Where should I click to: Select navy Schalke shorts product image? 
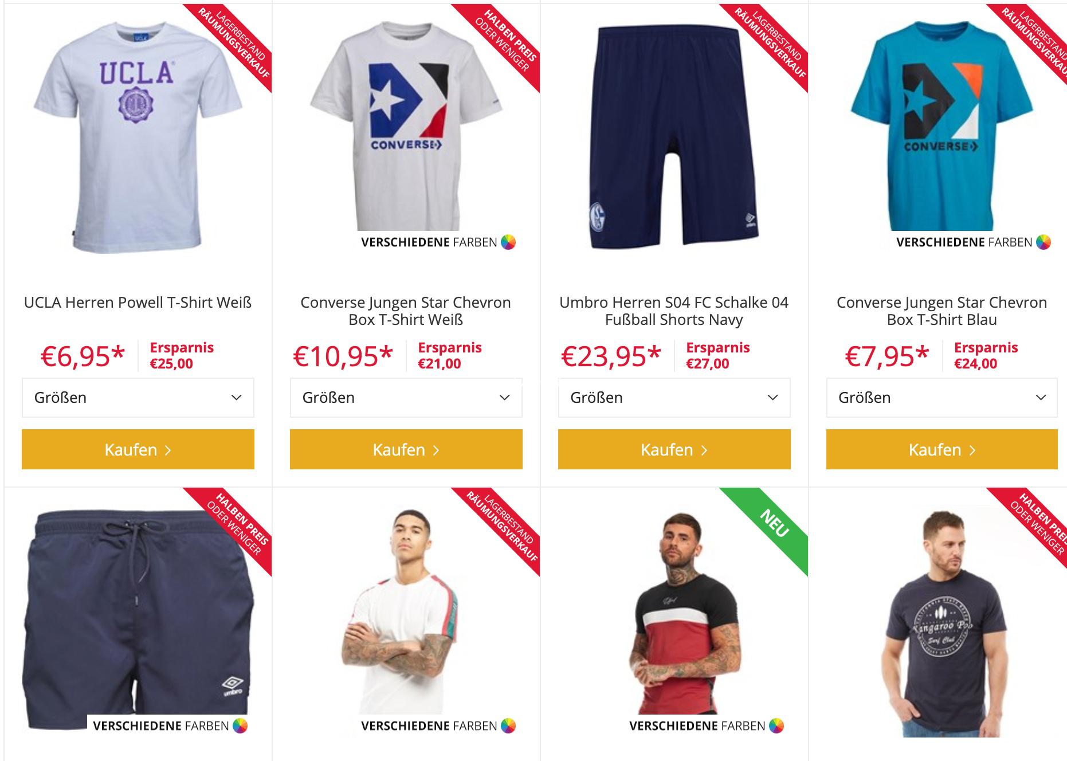pos(674,136)
